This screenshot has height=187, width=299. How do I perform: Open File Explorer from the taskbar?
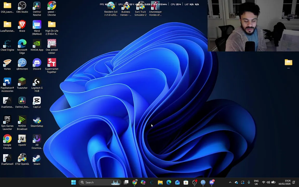160,182
